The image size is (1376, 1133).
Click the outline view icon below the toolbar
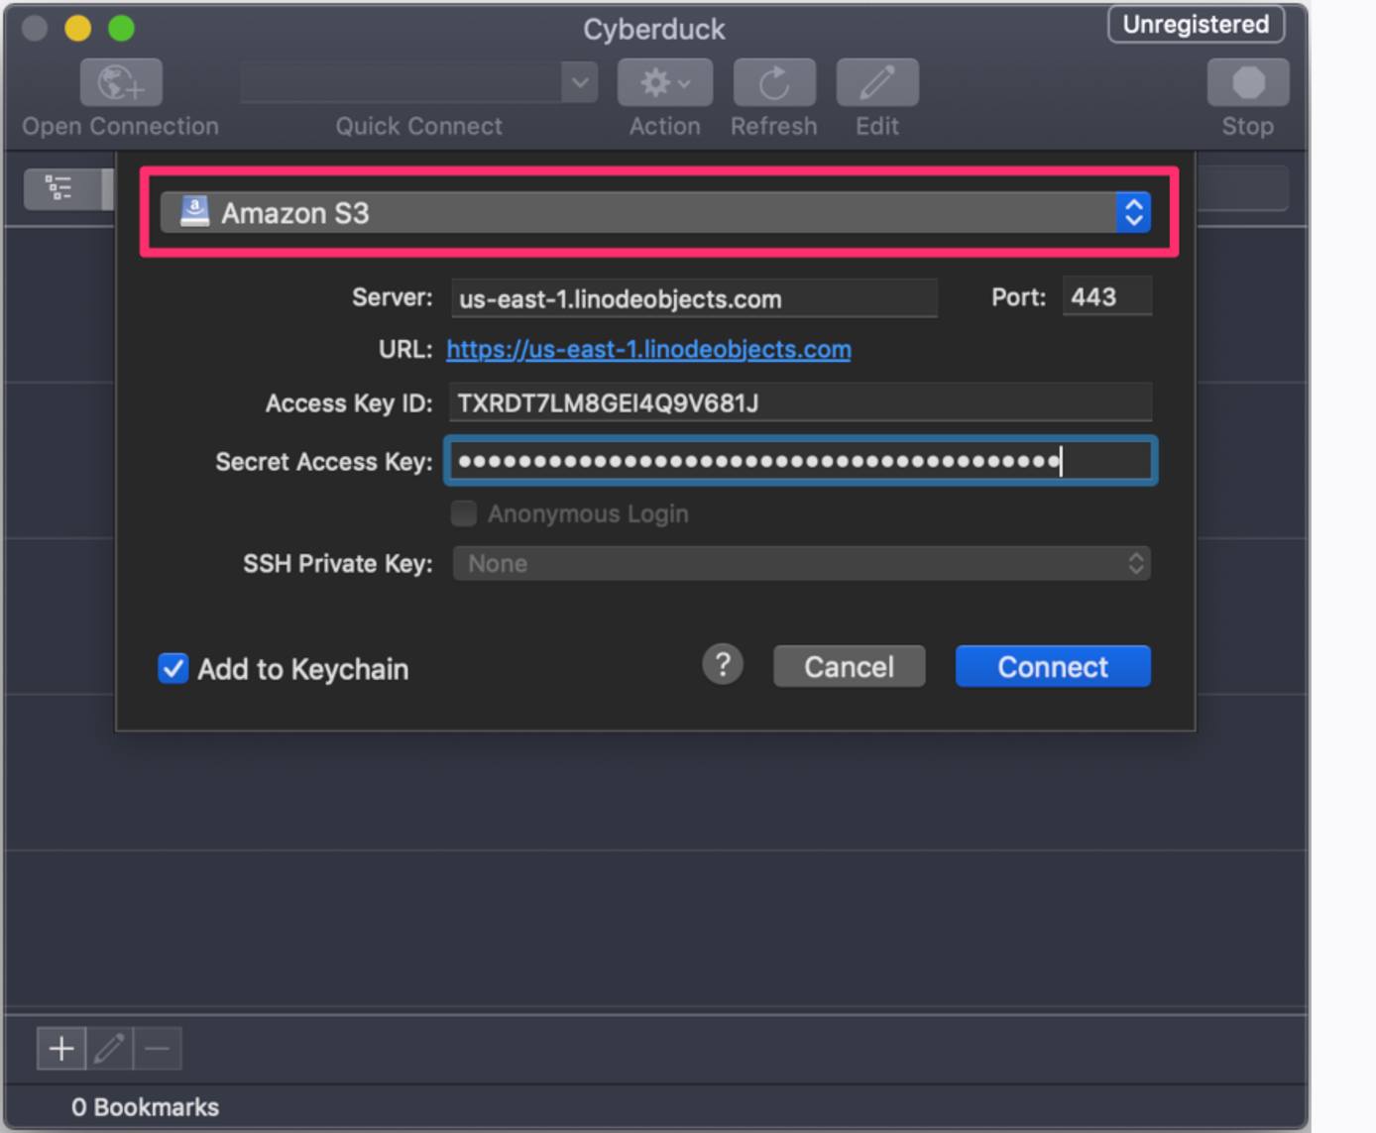(57, 187)
